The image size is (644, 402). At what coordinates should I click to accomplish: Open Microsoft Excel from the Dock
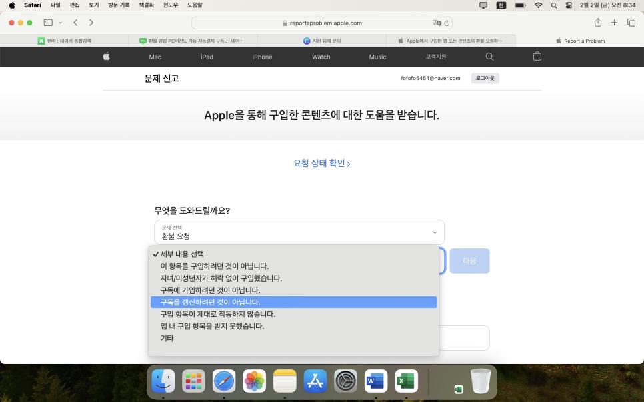point(406,381)
